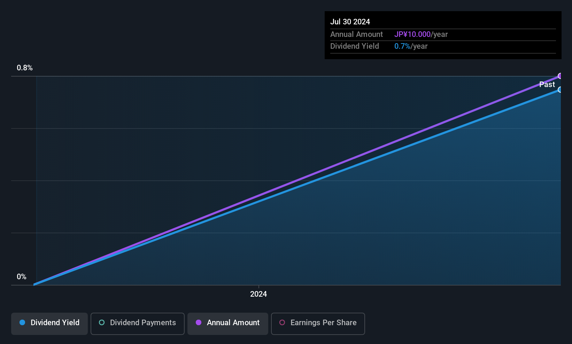The width and height of the screenshot is (572, 344).
Task: Click the 'Annual Amount' tooltip row label
Action: [x=356, y=34]
